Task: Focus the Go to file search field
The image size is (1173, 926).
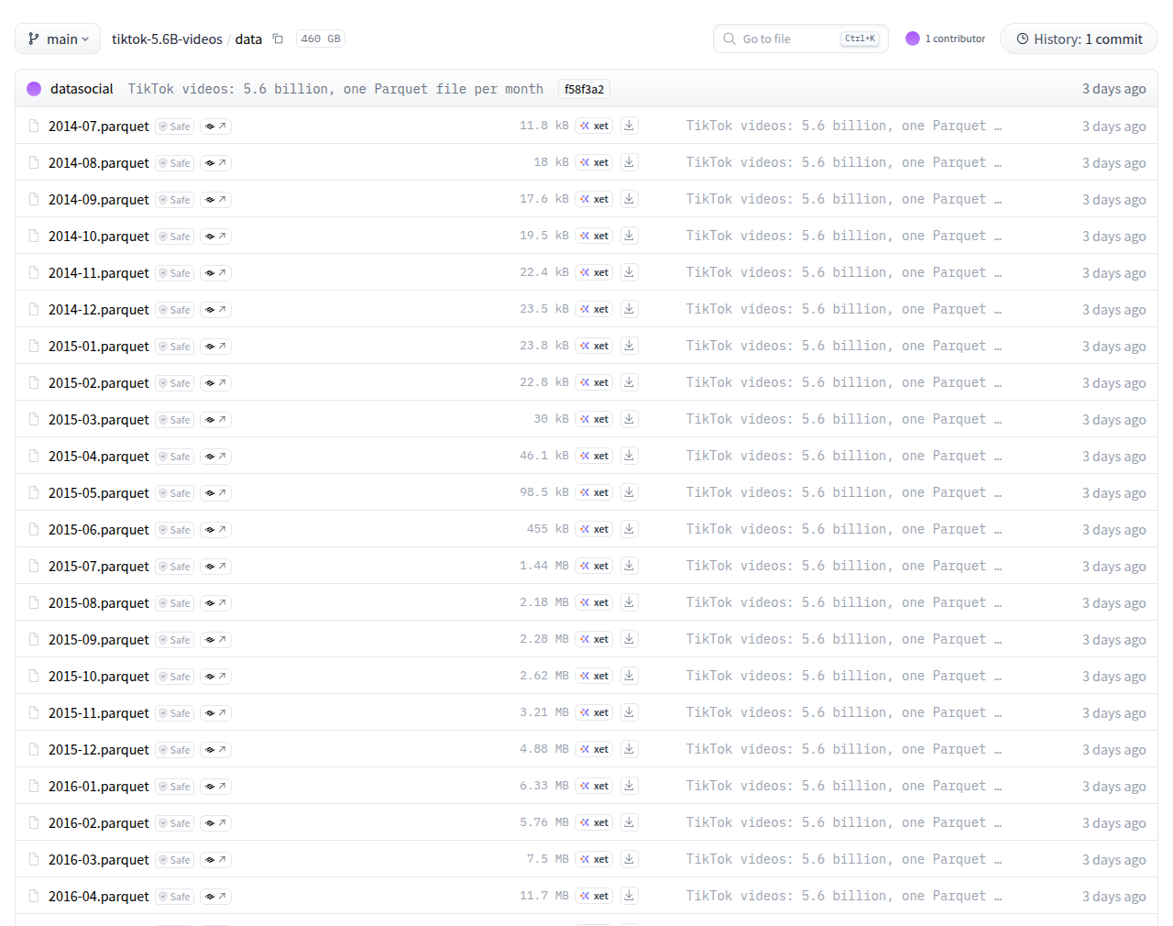Action: (800, 39)
